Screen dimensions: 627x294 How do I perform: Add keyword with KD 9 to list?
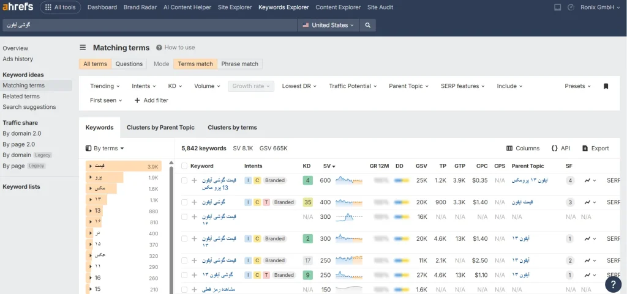(x=194, y=275)
